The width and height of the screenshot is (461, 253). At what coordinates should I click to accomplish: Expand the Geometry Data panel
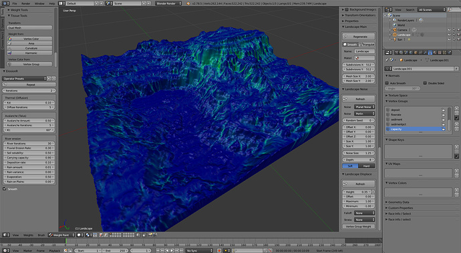coord(398,202)
